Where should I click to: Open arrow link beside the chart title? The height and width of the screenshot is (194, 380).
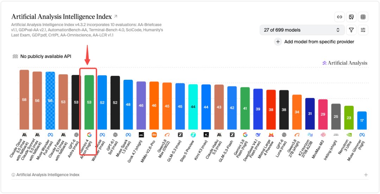[x=116, y=17]
